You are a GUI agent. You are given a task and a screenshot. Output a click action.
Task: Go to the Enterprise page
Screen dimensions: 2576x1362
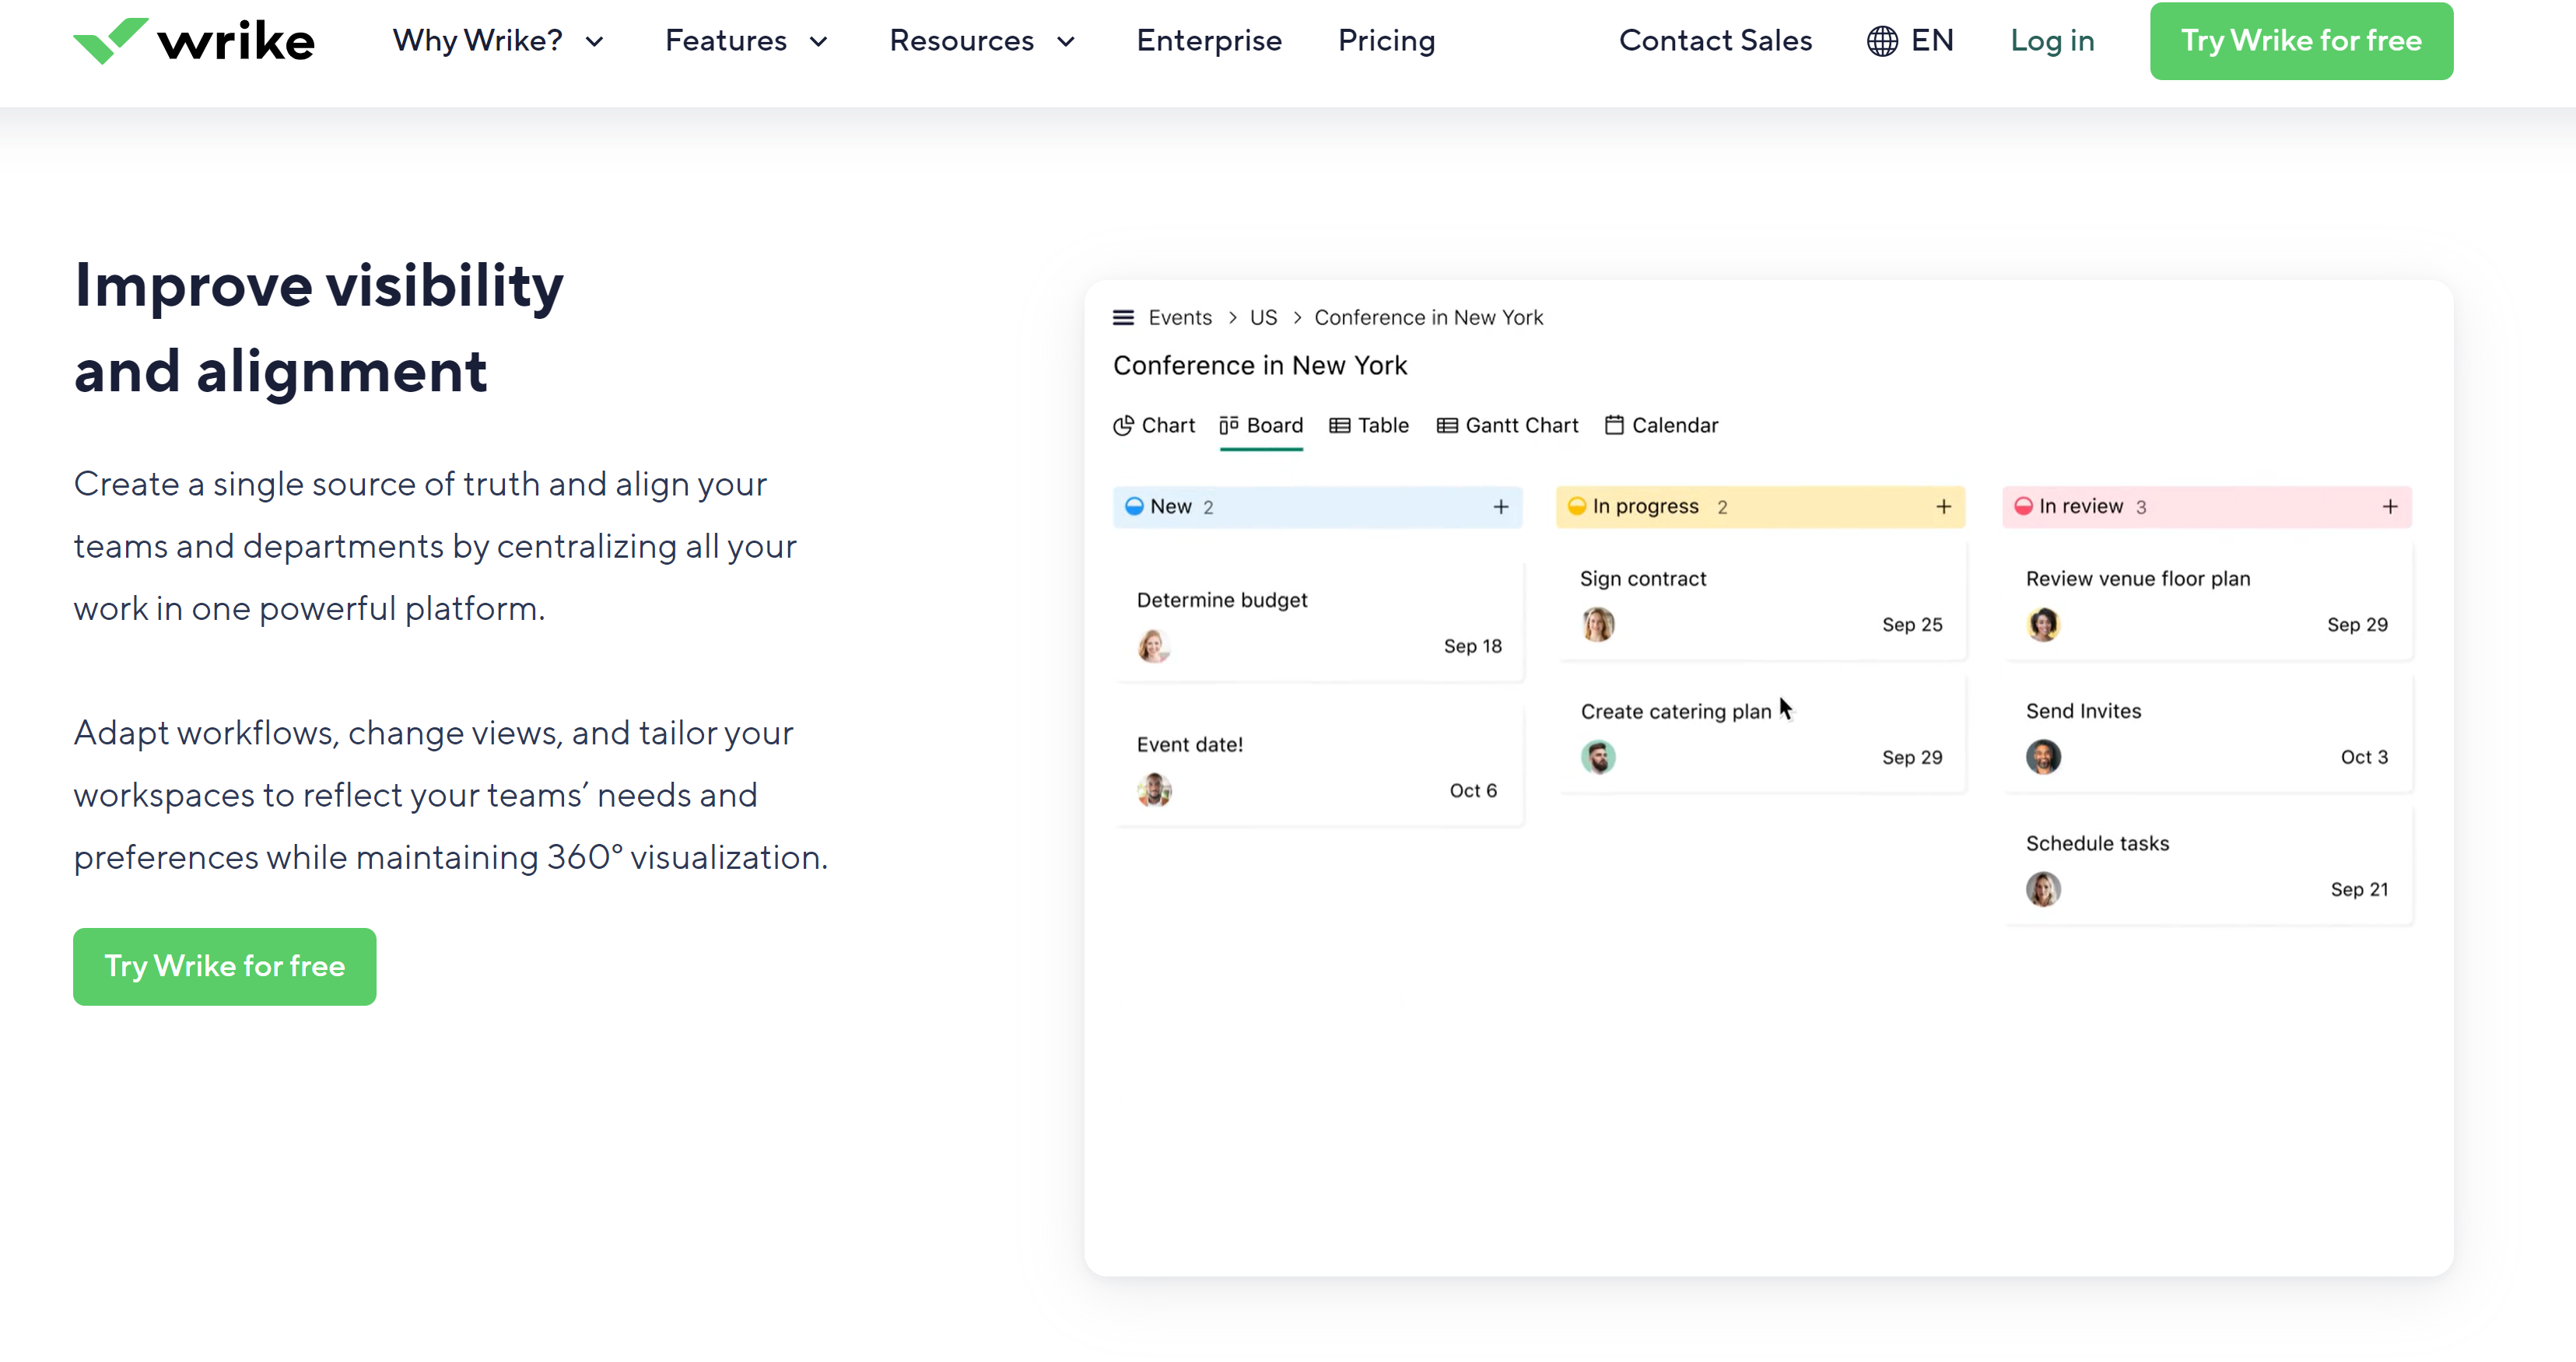click(x=1209, y=41)
